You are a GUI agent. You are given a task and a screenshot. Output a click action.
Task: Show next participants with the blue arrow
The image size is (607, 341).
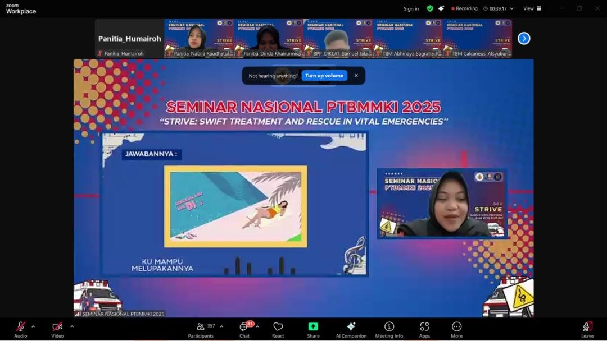click(523, 38)
